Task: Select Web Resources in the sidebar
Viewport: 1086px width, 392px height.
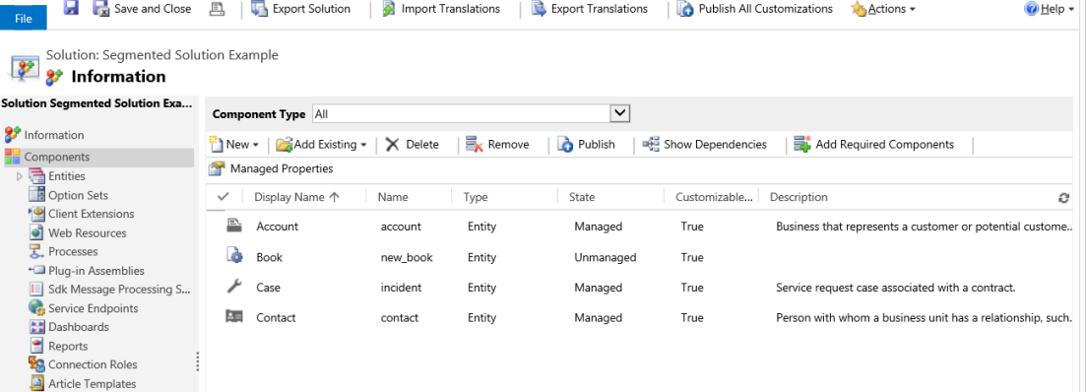Action: click(78, 232)
